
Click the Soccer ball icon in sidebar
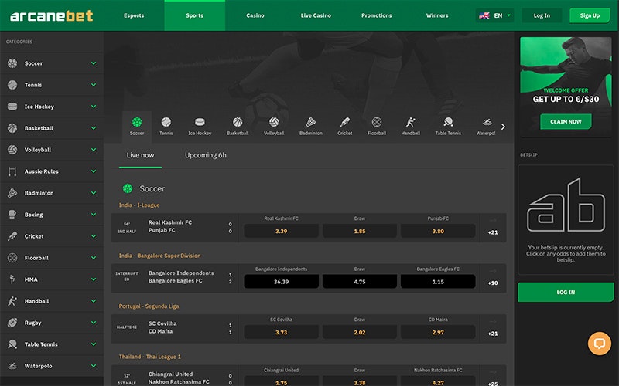pos(12,63)
